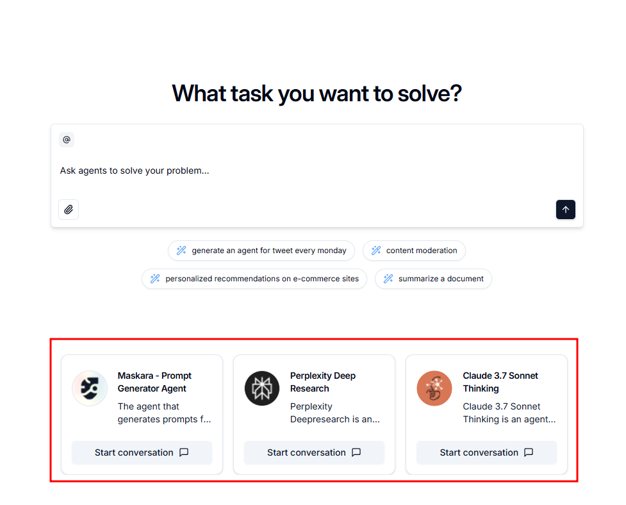Start a conversation with Claude 3.7 Sonnet Thinking
Screen dimensions: 626x505
486,452
